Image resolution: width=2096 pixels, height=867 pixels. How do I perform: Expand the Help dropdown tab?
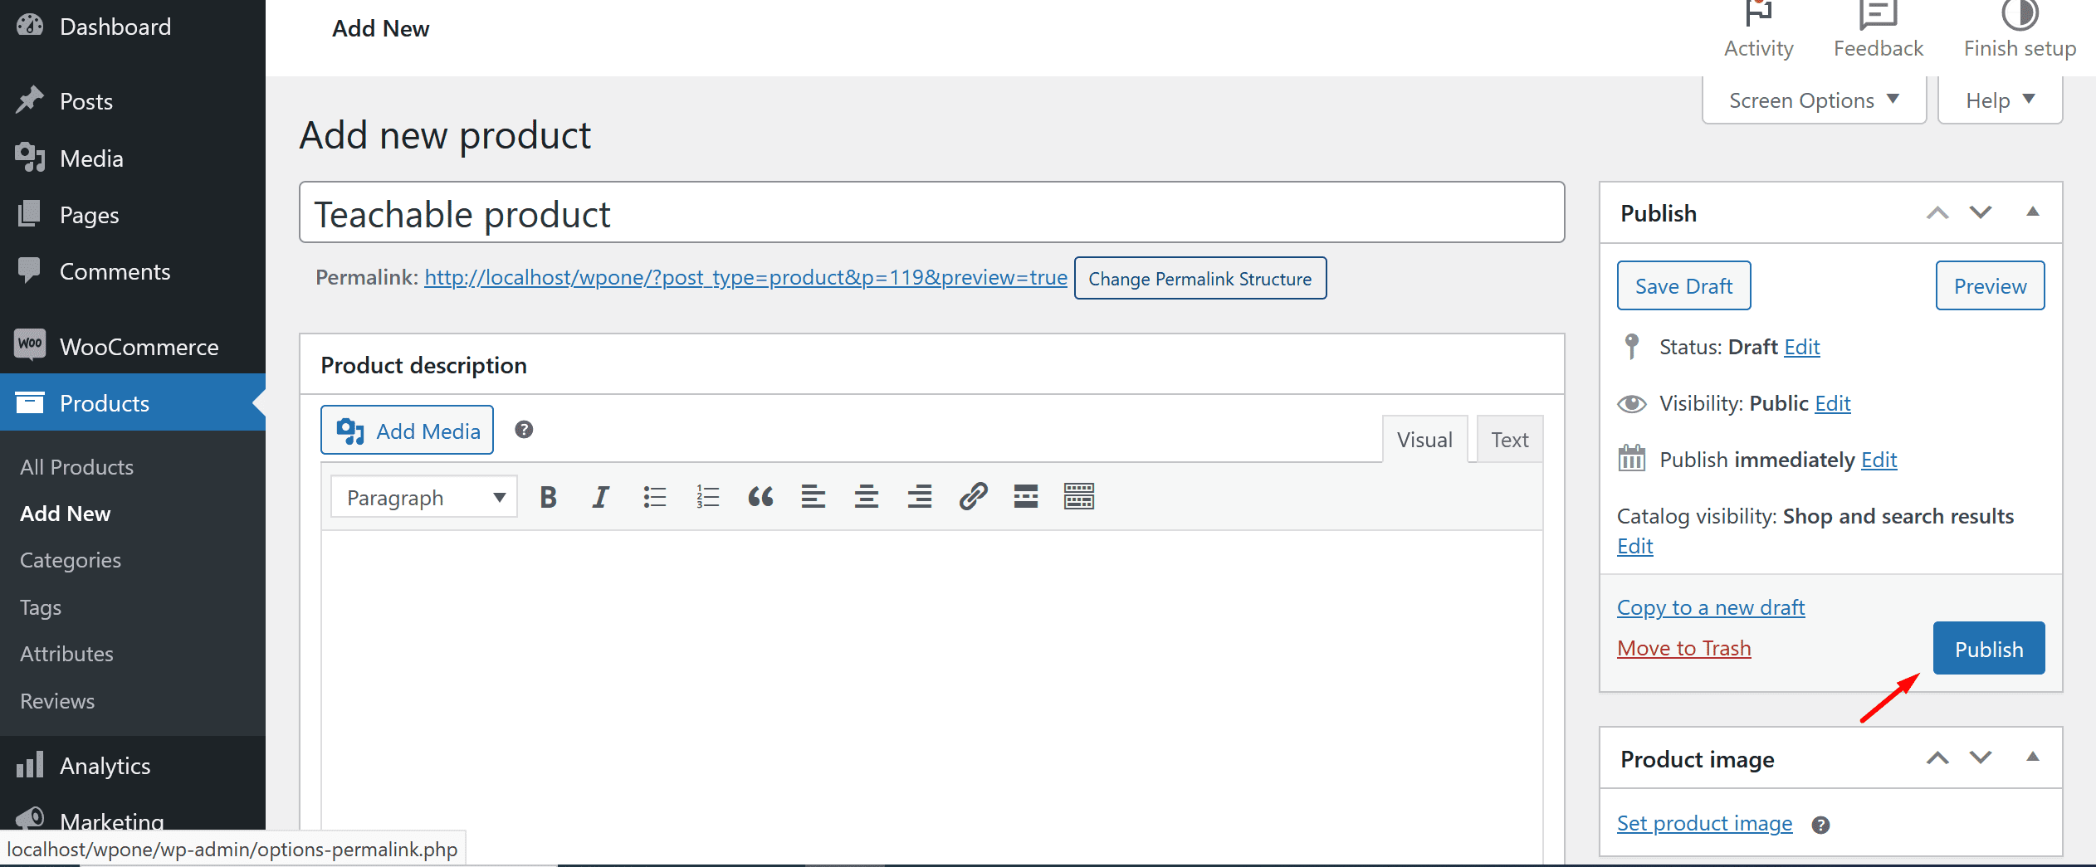(x=2000, y=100)
